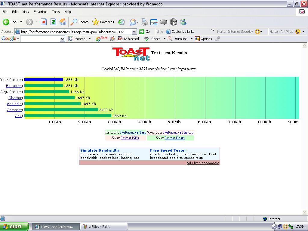Screen dimensions: 308x231
Task: Click the Messenger icon in toolbar
Action: (183, 22)
